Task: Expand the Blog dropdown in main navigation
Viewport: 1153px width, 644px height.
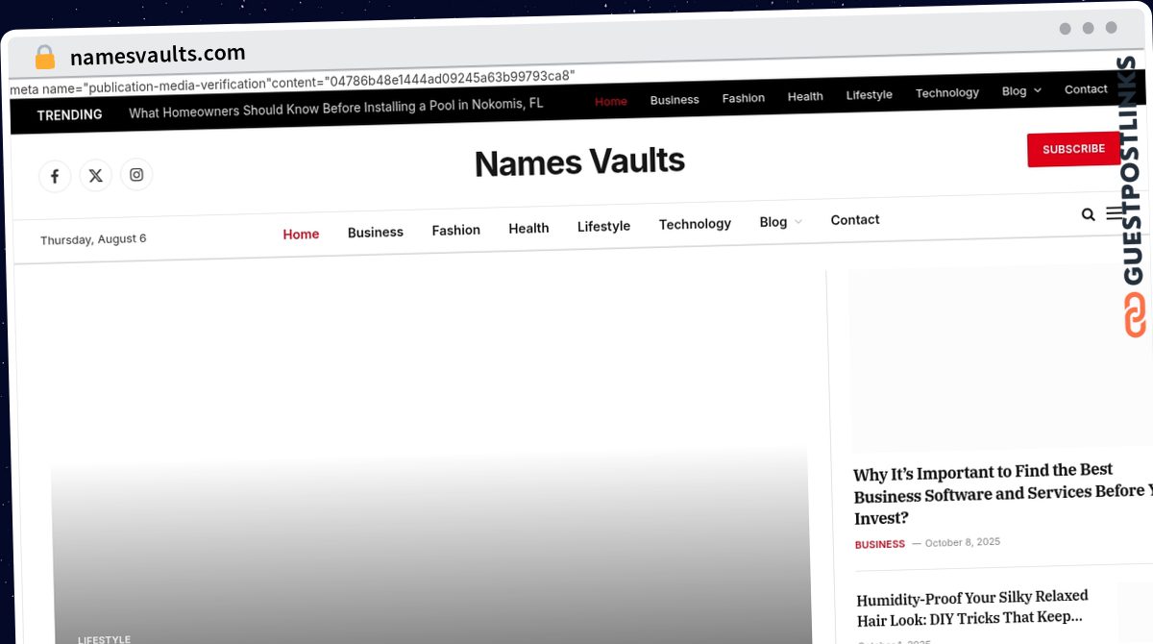Action: point(780,222)
